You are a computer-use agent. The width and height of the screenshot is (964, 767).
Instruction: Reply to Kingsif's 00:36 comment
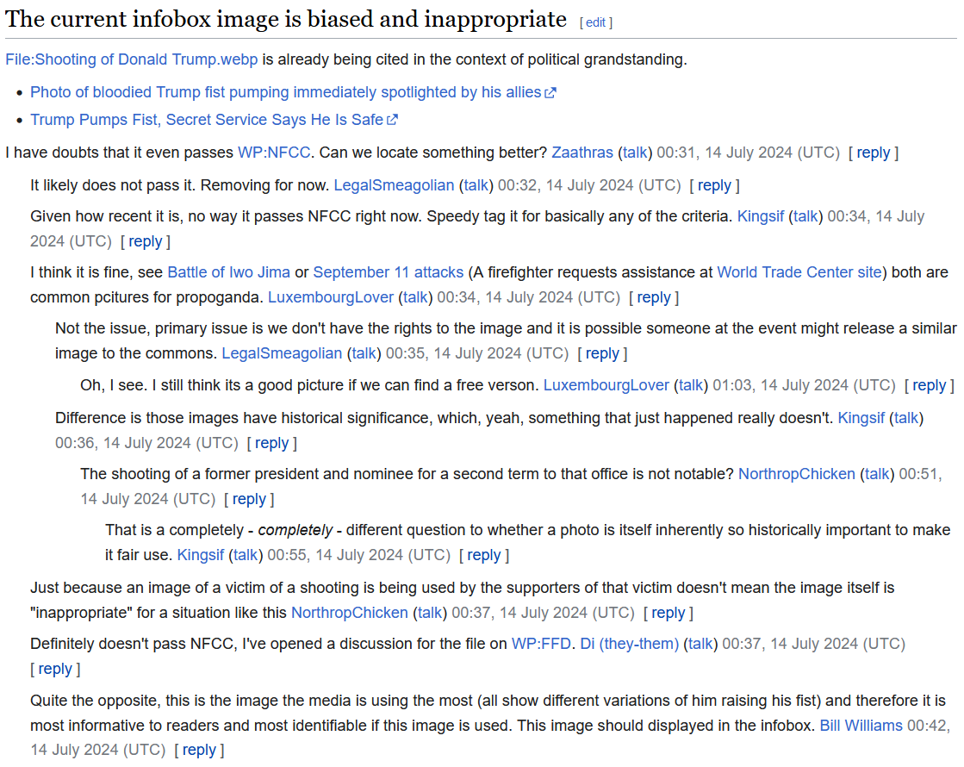tap(271, 444)
